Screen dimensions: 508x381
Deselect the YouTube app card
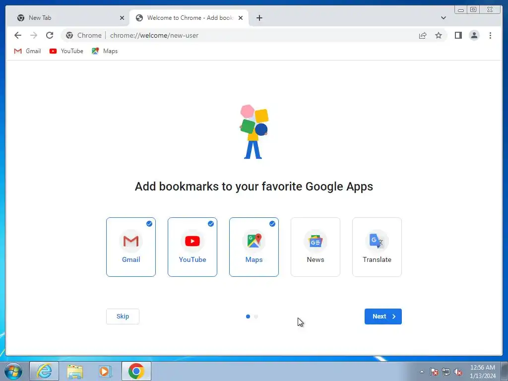point(192,247)
